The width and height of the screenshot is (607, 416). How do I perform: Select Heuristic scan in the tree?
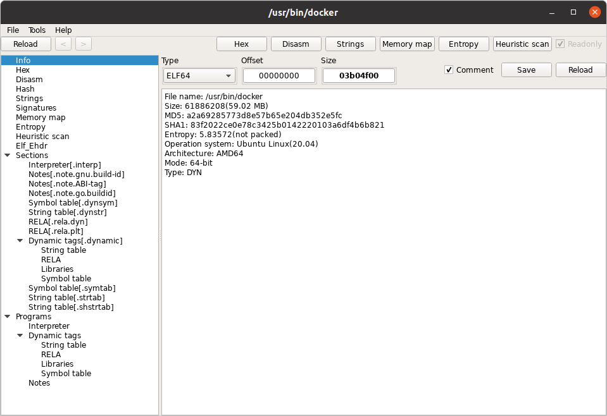pyautogui.click(x=42, y=137)
